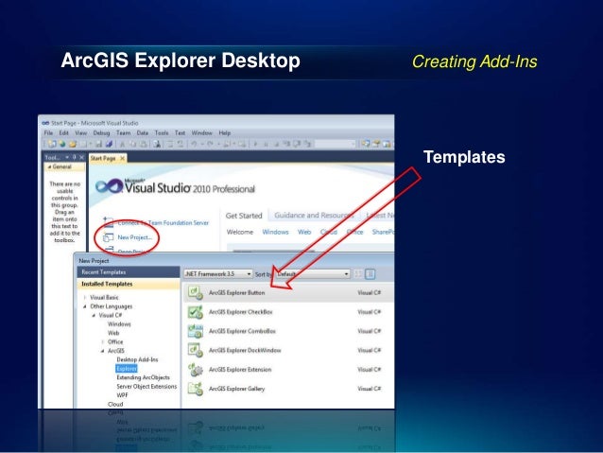
Task: Select Cloud tree item
Action: (x=115, y=404)
